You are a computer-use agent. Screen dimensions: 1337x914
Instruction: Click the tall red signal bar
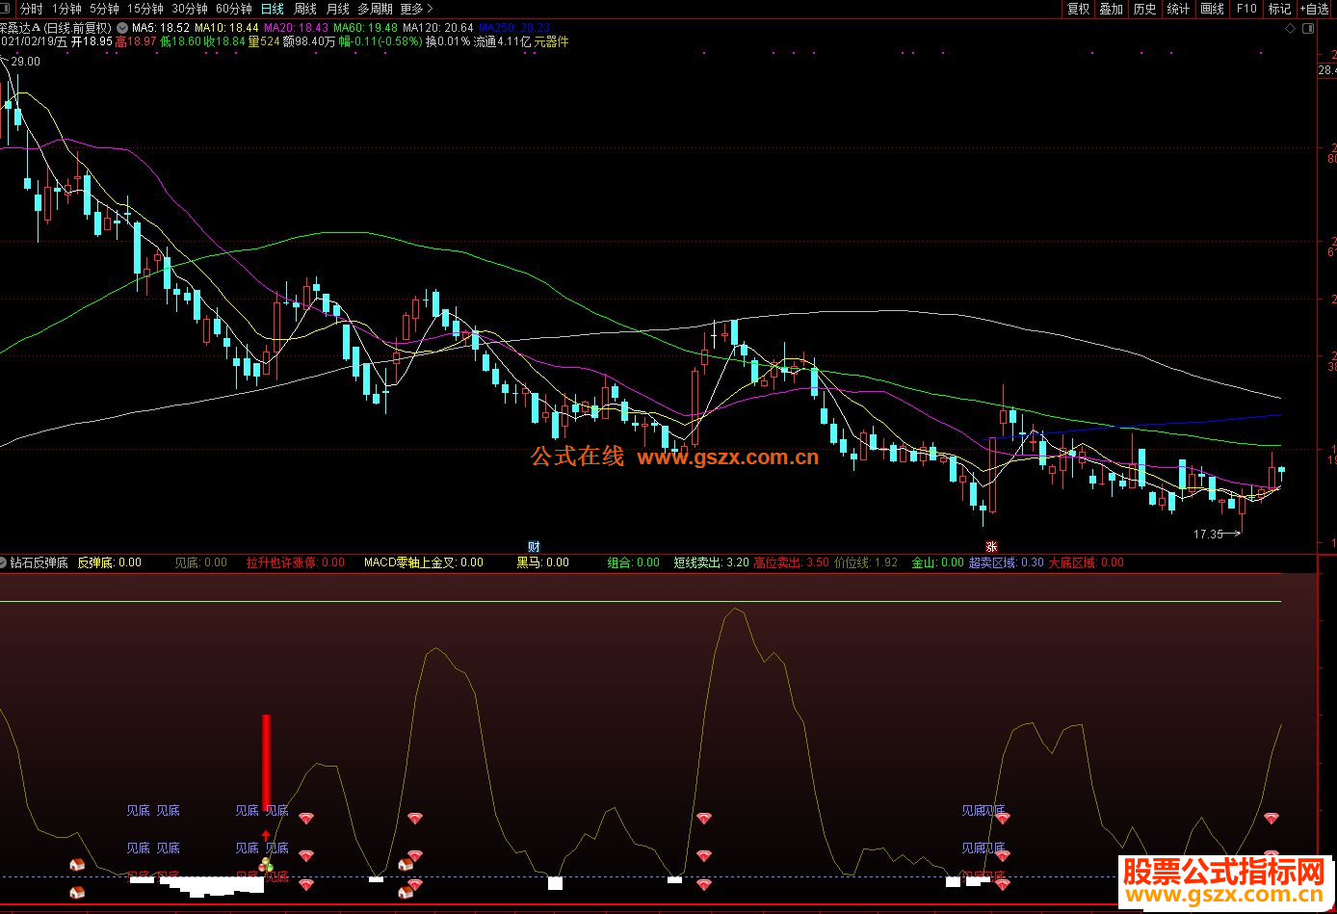[267, 763]
